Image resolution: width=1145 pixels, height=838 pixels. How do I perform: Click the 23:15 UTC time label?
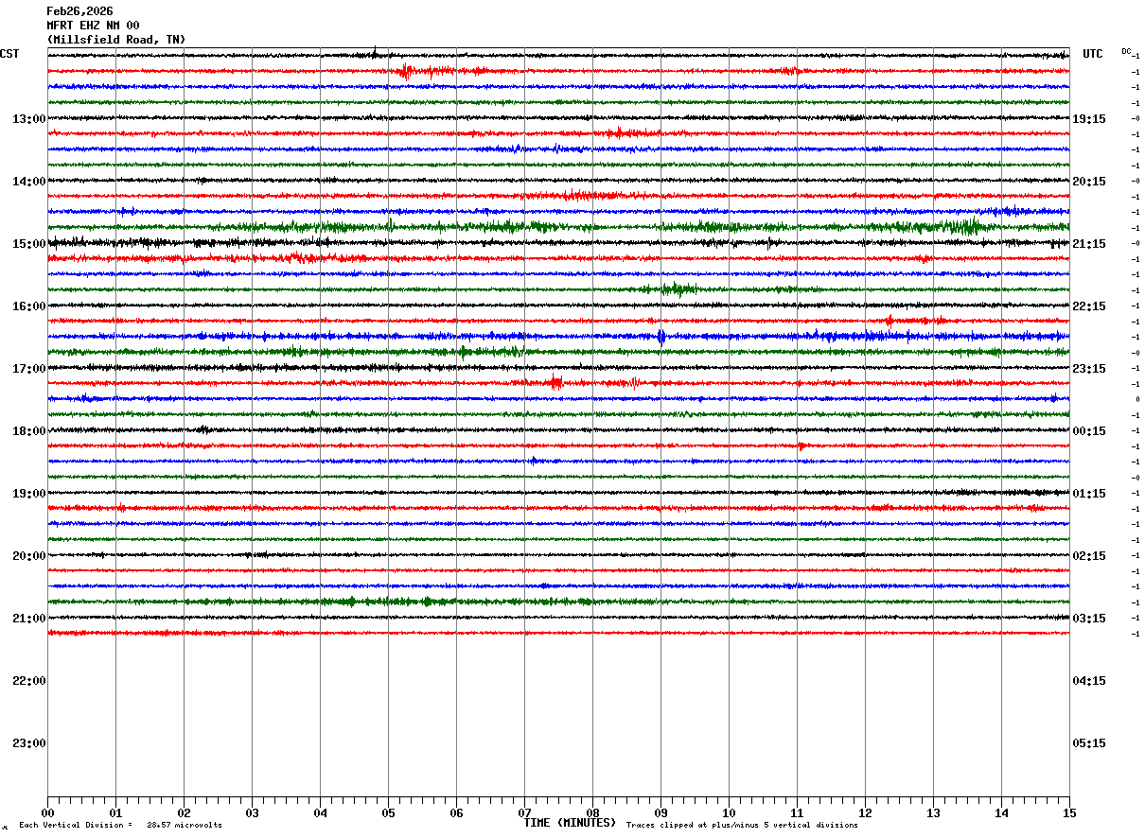click(1088, 369)
